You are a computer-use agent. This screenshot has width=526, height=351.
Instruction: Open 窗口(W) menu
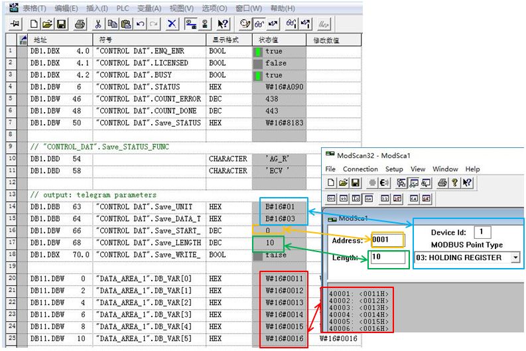[249, 8]
